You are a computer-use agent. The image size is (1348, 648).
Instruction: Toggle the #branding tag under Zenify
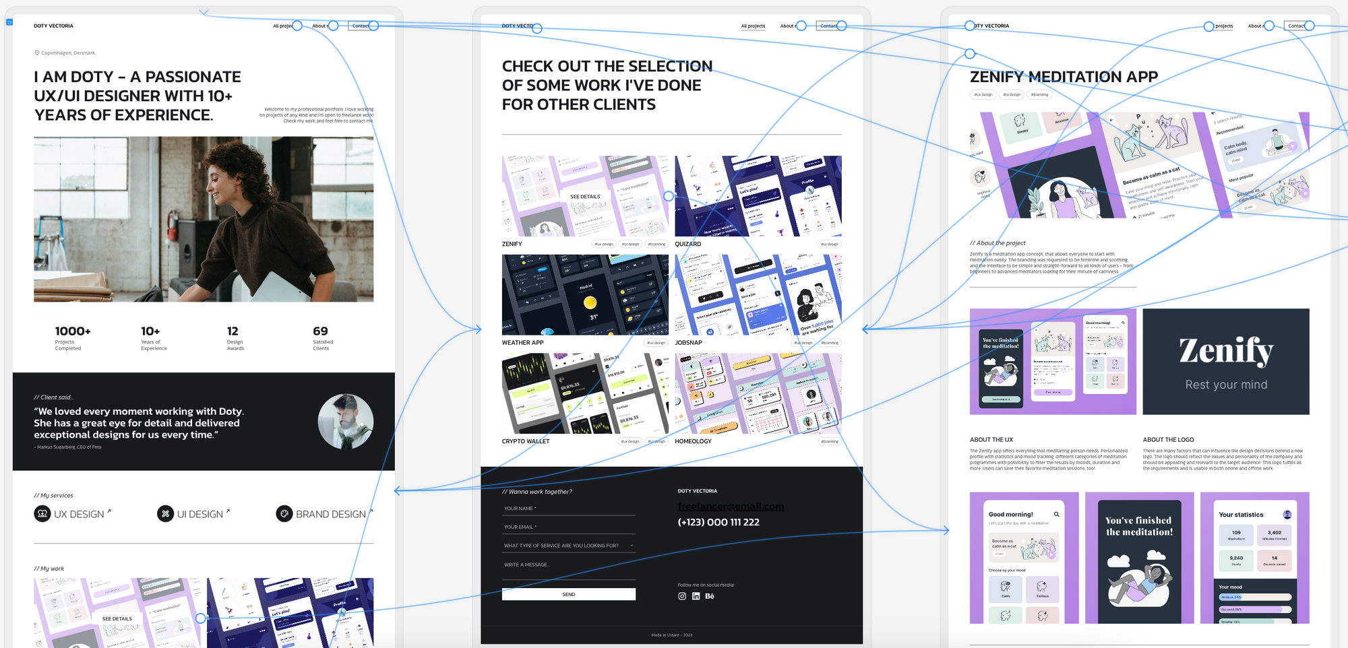click(x=656, y=244)
